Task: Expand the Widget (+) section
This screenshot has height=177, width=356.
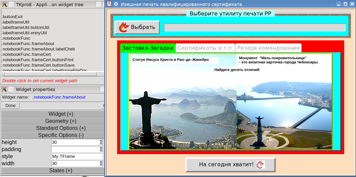Action: click(53, 114)
